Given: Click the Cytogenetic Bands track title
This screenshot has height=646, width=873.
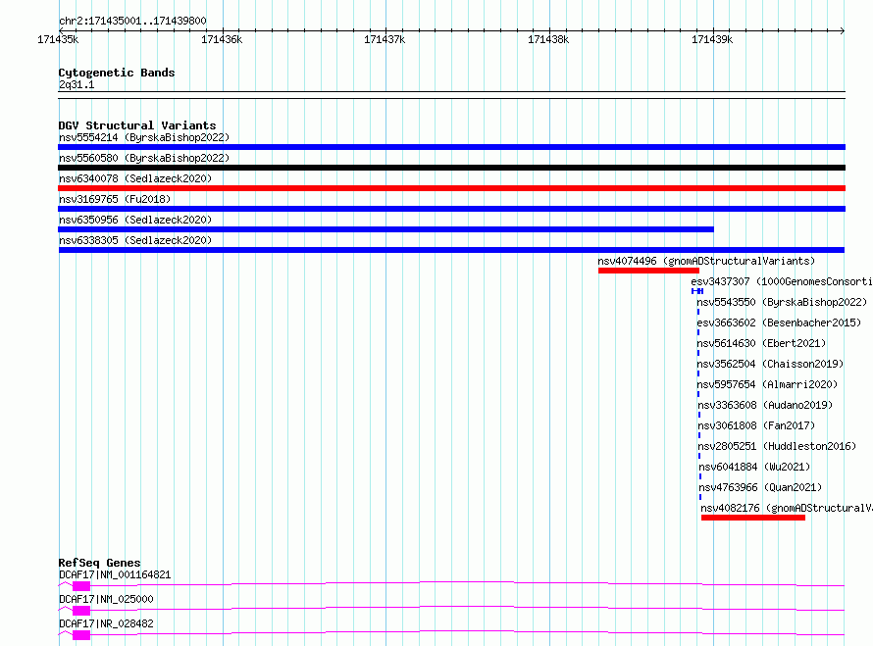Looking at the screenshot, I should [117, 73].
